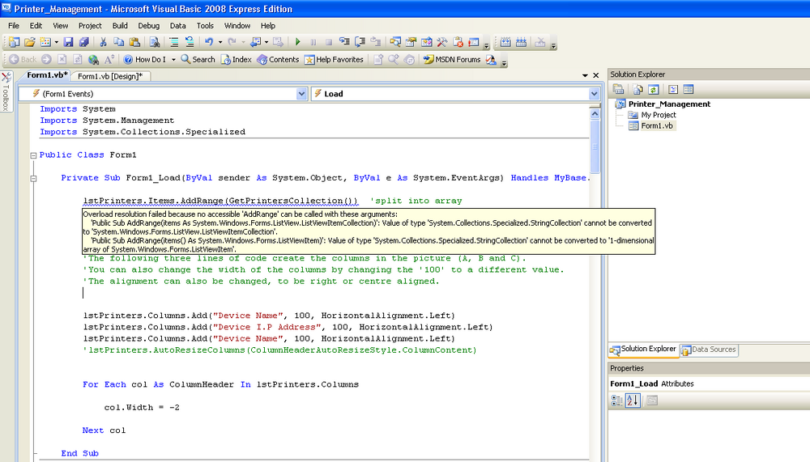
Task: Click the editor scroll up arrow
Action: click(595, 113)
